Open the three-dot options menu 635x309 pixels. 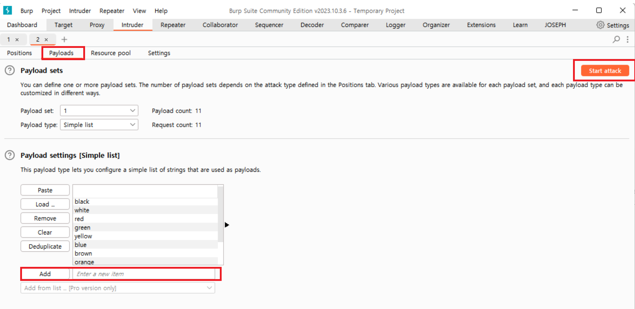[627, 39]
